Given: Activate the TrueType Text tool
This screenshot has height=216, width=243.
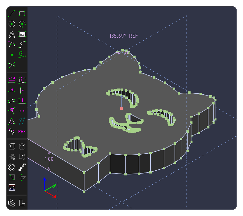Looking at the screenshot, I should (12, 34).
